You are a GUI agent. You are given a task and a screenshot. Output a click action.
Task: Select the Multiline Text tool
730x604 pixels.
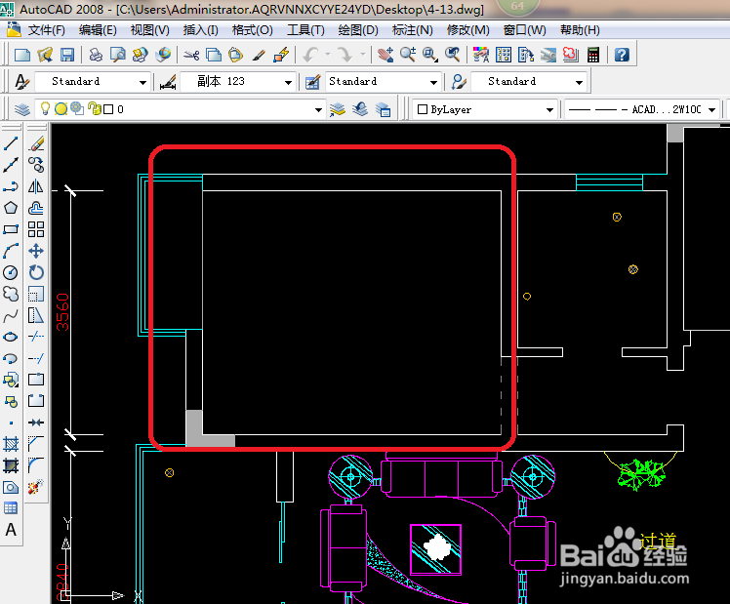(x=11, y=530)
